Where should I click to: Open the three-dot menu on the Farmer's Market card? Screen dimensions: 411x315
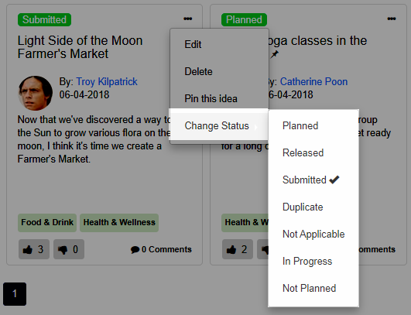click(x=187, y=19)
